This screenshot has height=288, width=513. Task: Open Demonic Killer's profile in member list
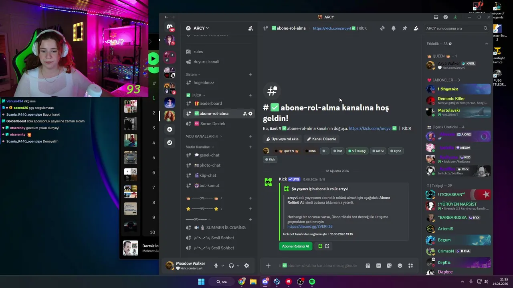458,100
